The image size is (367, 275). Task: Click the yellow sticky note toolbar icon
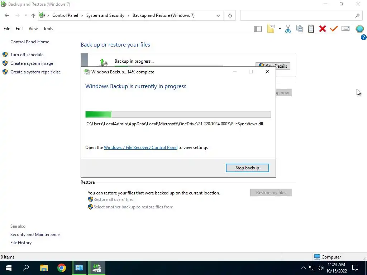click(x=271, y=29)
